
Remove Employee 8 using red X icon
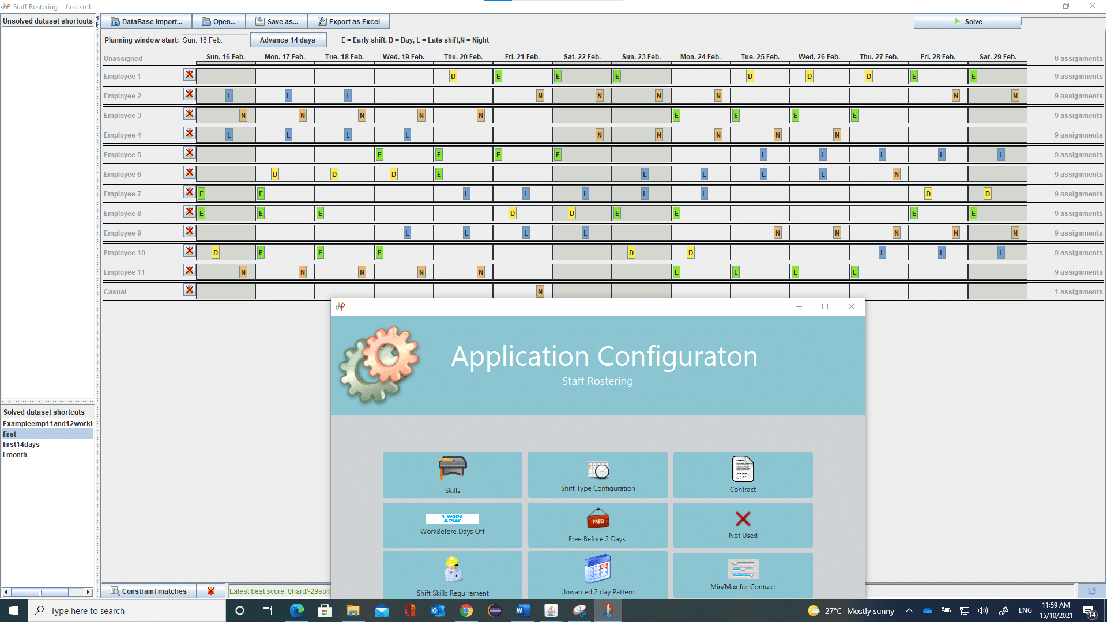click(189, 212)
